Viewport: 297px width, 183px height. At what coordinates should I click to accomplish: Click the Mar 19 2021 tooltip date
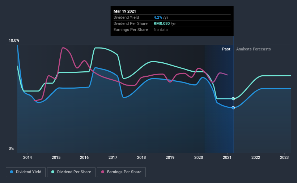tap(125, 11)
